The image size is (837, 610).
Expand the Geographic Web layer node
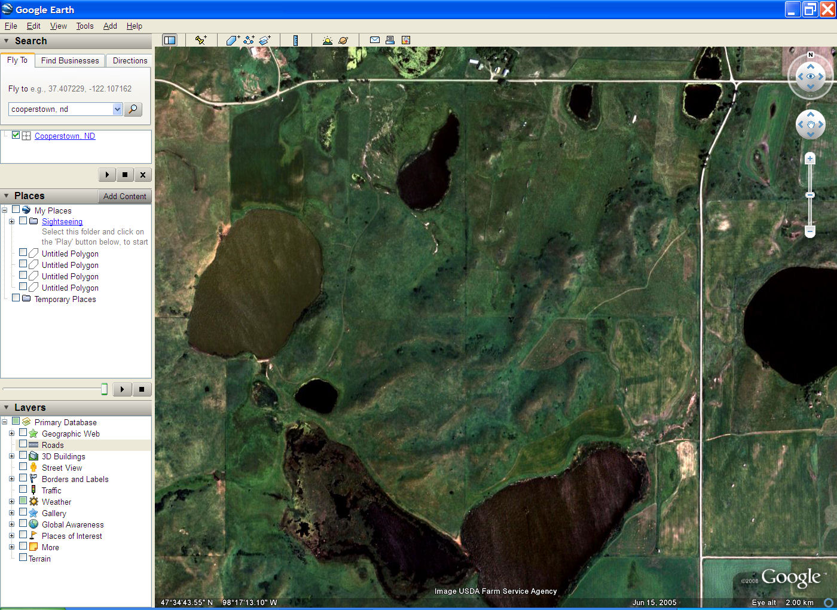click(11, 433)
